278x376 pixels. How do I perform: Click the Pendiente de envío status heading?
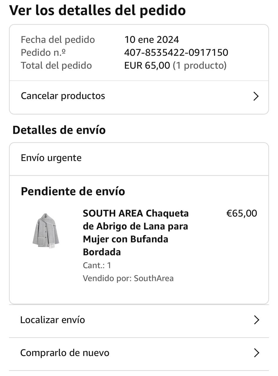point(73,191)
